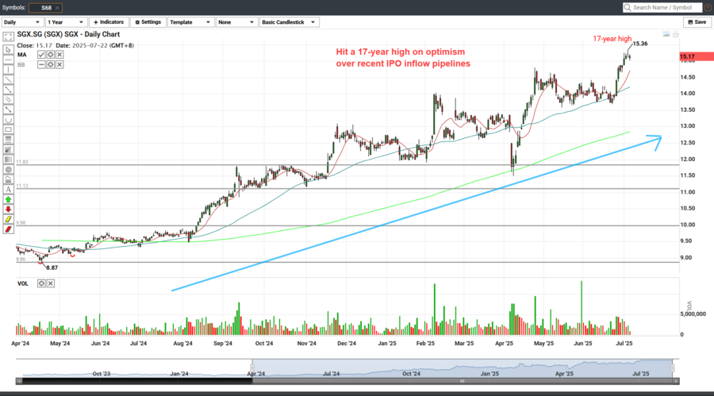This screenshot has height=396, width=714.
Task: Select the text annotation A tool
Action: tap(8, 190)
